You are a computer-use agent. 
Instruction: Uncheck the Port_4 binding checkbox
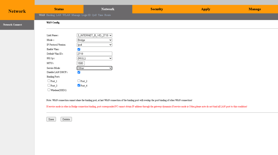pos(79,85)
